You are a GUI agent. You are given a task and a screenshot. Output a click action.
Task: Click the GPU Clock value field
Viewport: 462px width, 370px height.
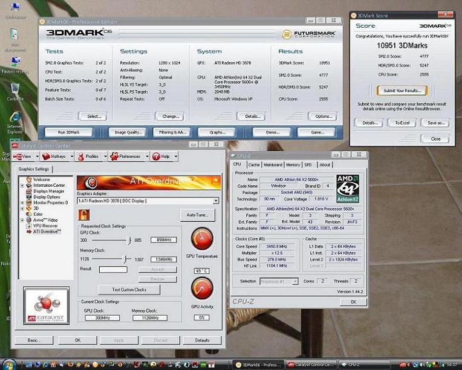tap(163, 240)
